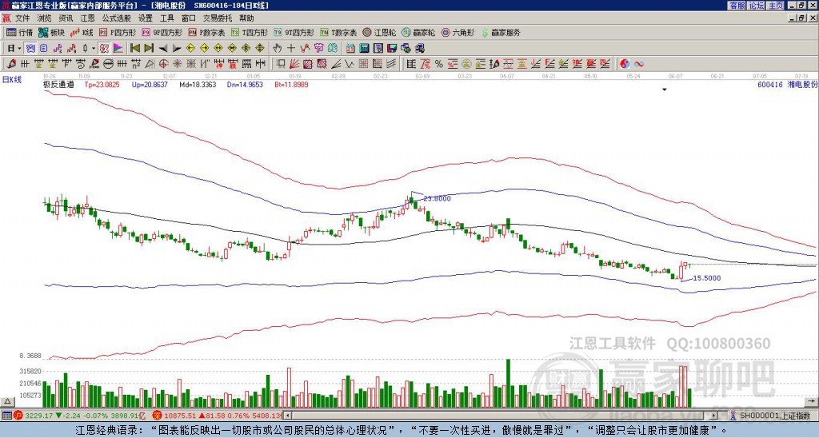
Task: Click the arrow button at volume panel's right edge
Action: point(812,401)
